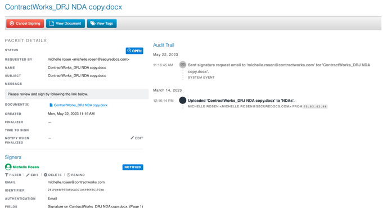Click the subject value ContractWorks_DRJ NDA copy.docx
The width and height of the screenshot is (387, 208).
tap(76, 76)
